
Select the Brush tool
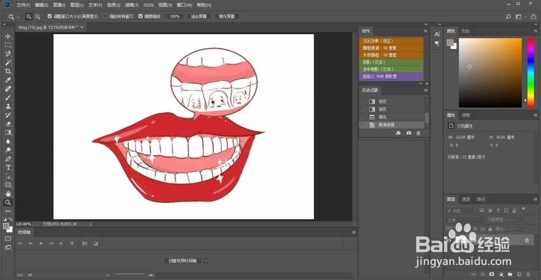tap(8, 97)
